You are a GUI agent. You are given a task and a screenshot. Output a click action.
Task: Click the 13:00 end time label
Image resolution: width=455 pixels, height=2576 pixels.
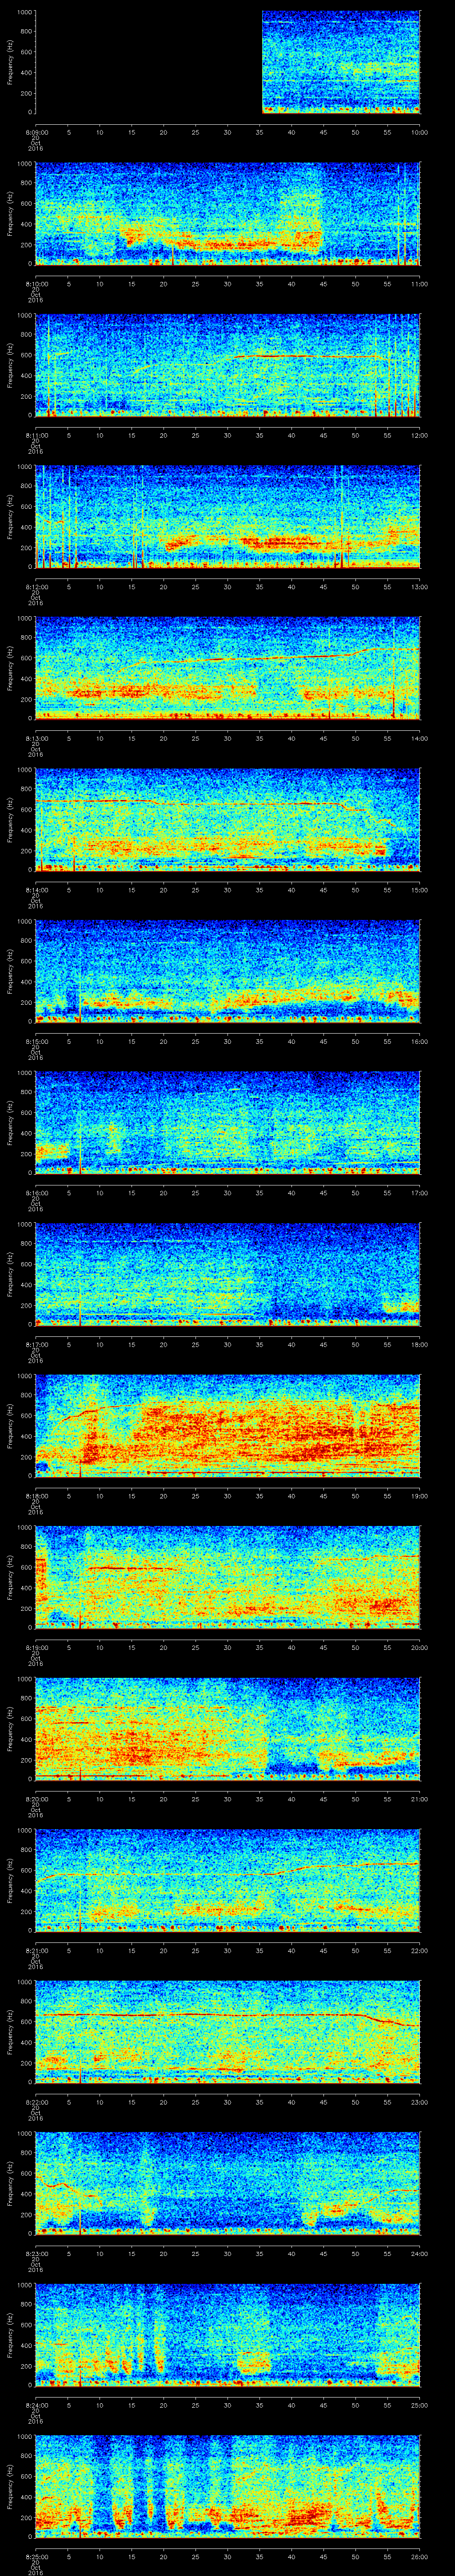420,586
